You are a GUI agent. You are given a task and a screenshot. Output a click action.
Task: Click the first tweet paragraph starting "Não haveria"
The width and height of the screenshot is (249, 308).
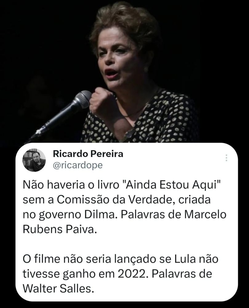tap(124, 207)
